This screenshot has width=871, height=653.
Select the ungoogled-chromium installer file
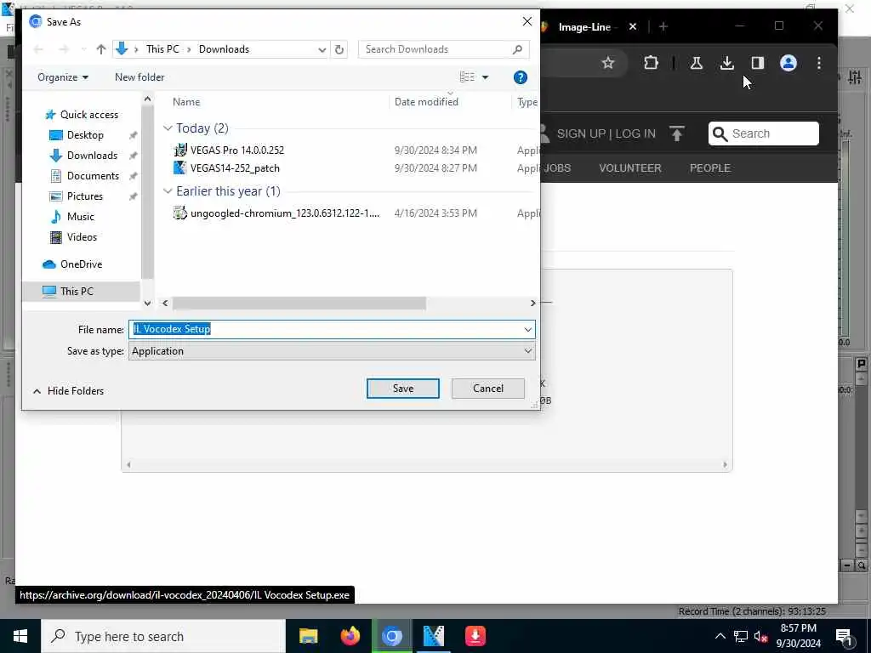[x=285, y=213]
